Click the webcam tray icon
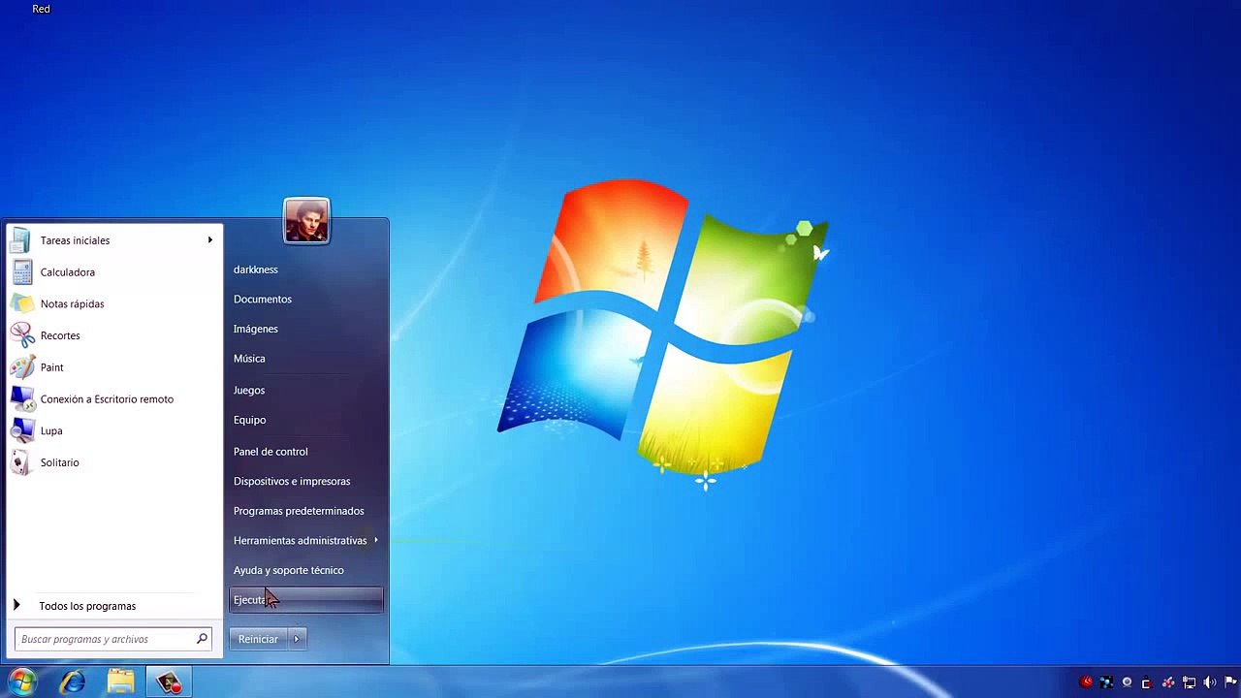 coord(1127,682)
